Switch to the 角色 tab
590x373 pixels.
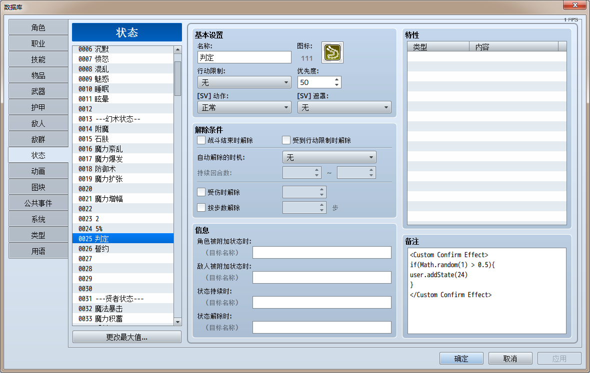[x=38, y=27]
